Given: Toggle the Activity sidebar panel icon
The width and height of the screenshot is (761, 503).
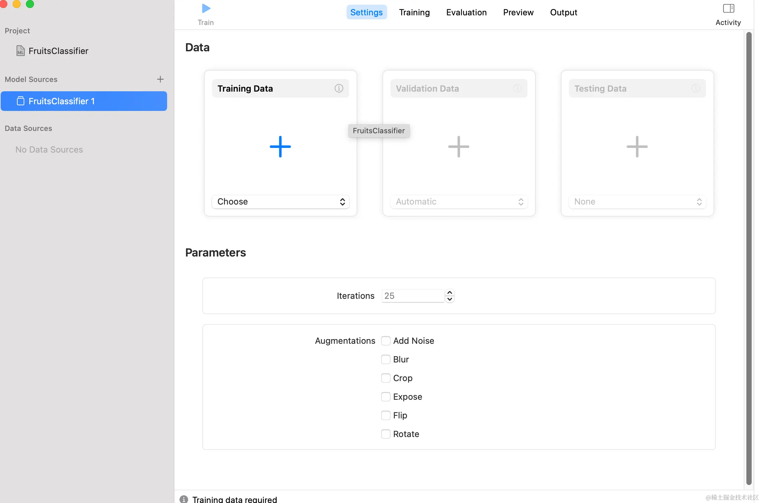Looking at the screenshot, I should click(x=728, y=9).
